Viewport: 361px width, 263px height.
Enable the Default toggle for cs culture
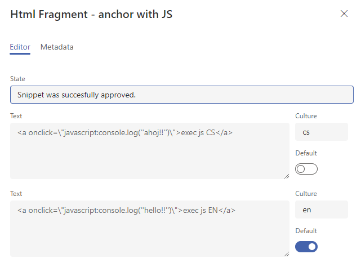(306, 169)
